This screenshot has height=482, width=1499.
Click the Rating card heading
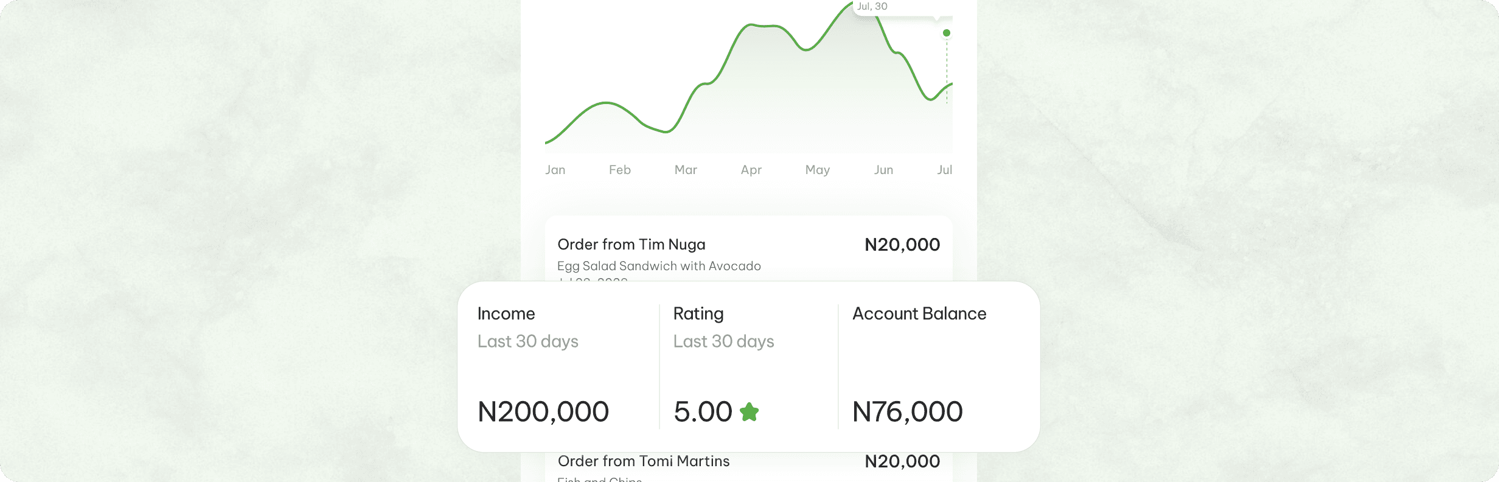(x=698, y=313)
